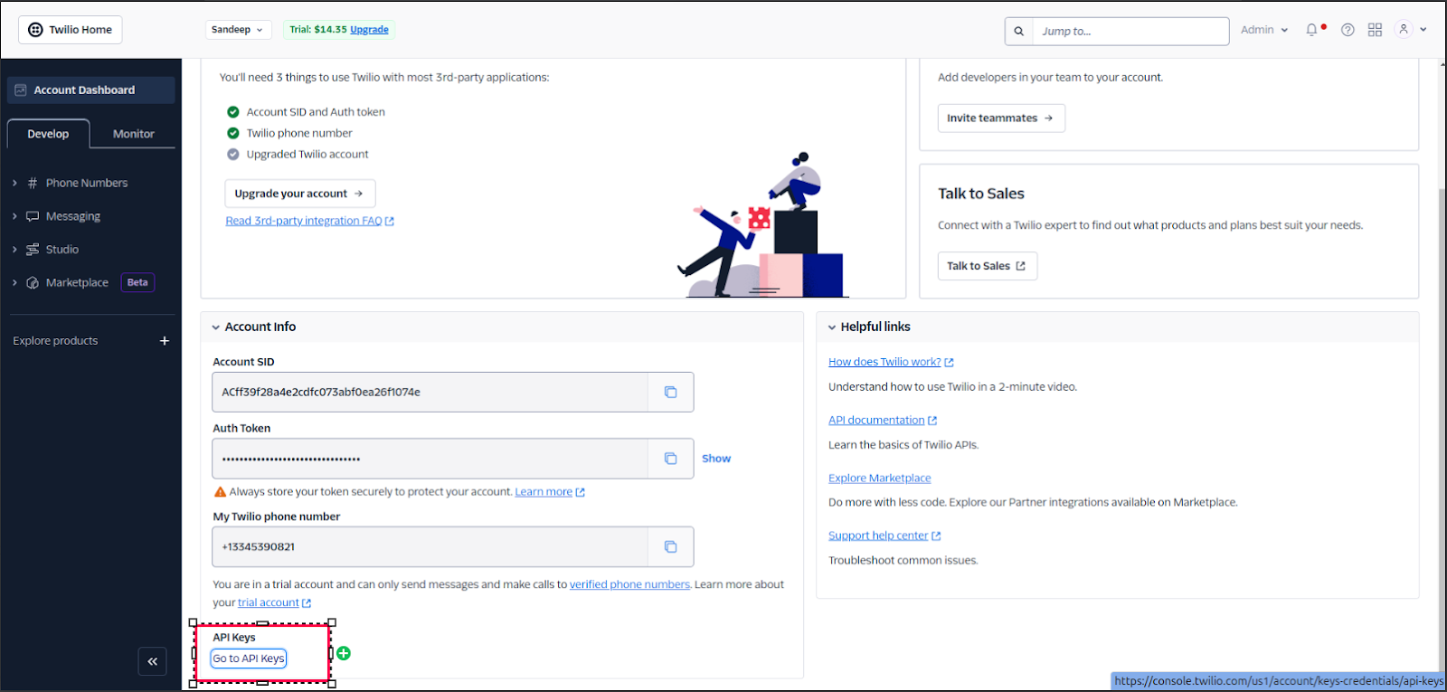Click the grey check beside Upgraded Twilio account
The height and width of the screenshot is (692, 1447).
pos(233,155)
